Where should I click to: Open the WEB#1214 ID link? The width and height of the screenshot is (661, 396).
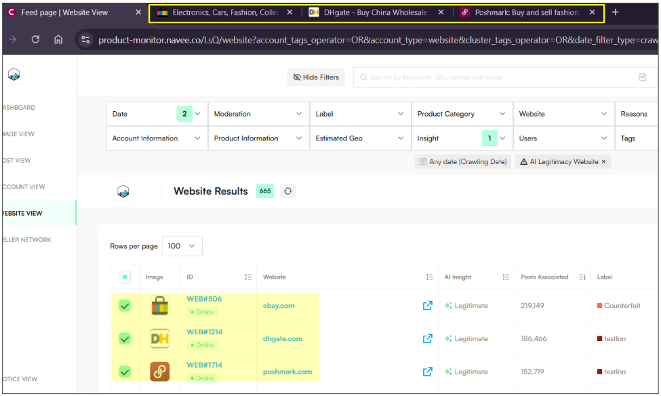click(x=205, y=332)
